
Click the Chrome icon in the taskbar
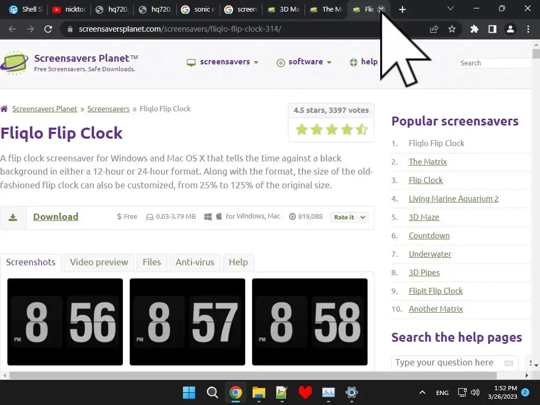tap(236, 392)
